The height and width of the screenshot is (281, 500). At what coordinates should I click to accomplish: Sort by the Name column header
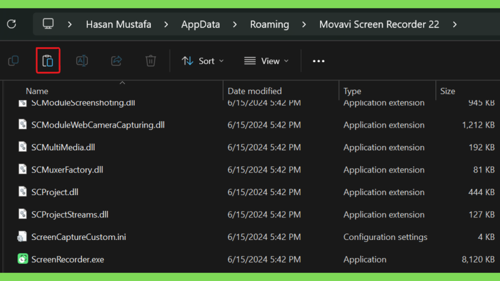[37, 91]
